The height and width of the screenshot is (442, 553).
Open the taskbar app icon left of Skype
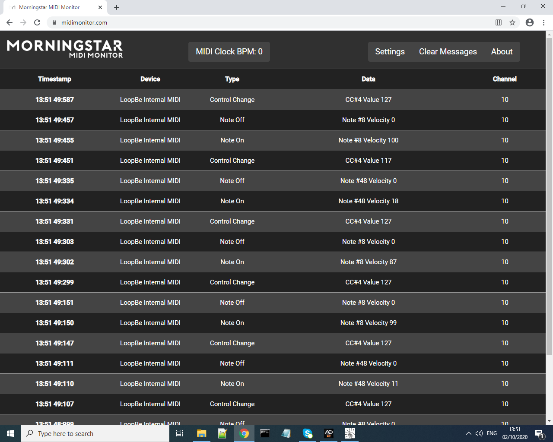286,433
